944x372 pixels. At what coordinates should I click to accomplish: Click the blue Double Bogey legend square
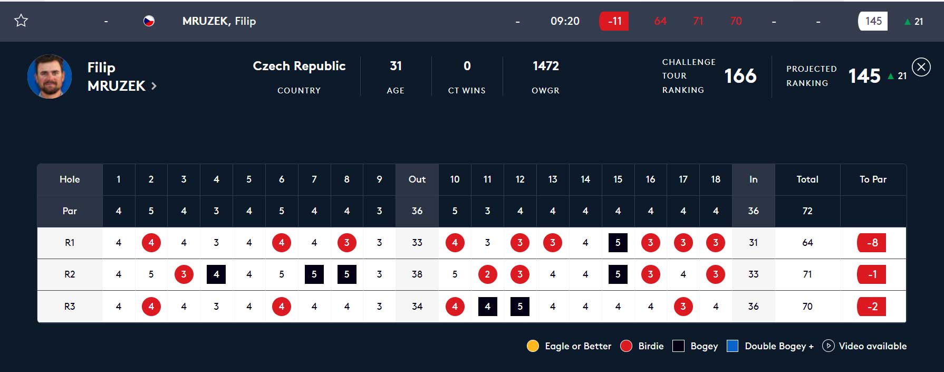[733, 346]
